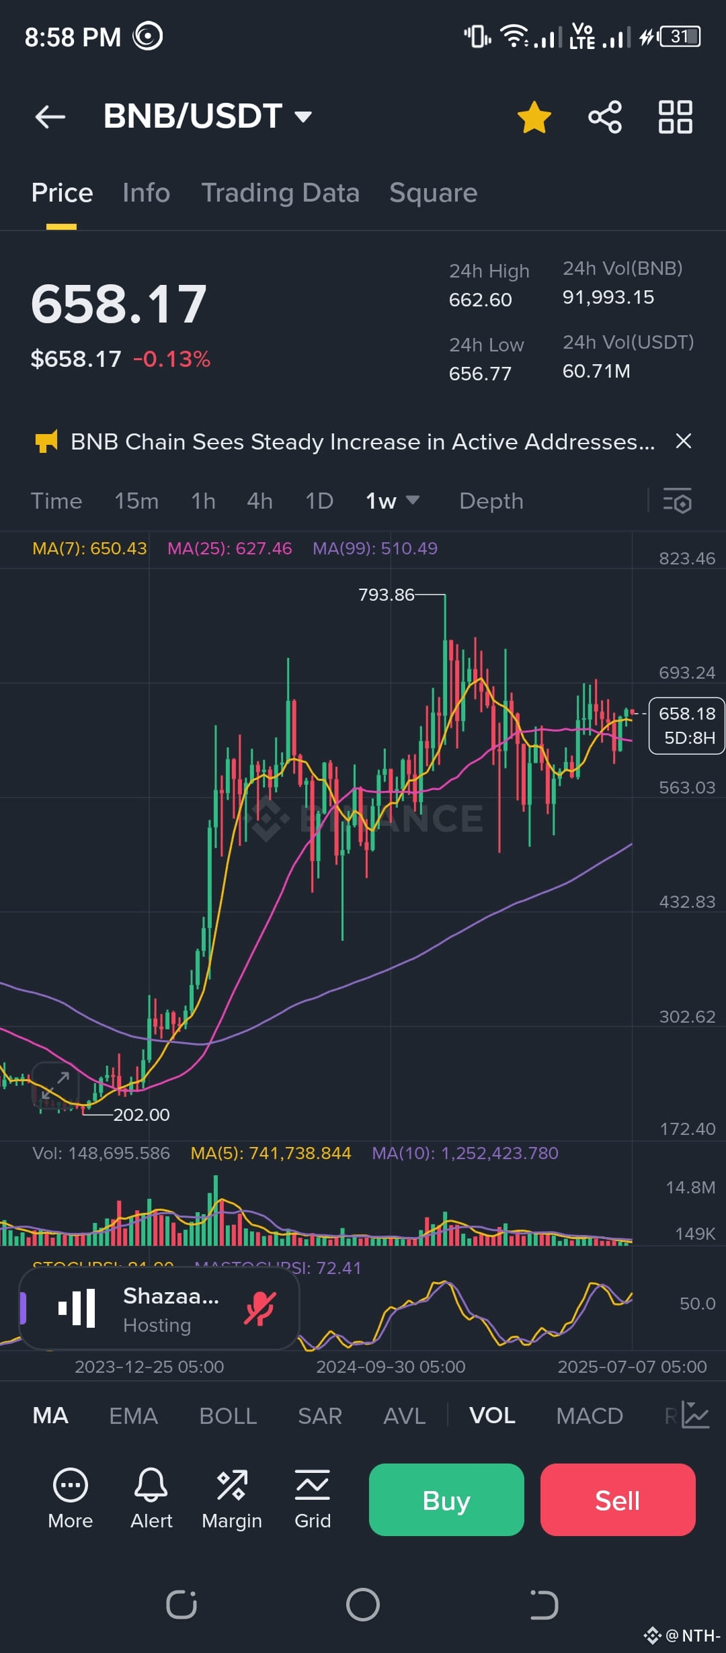Expand chart to fullscreen
The height and width of the screenshot is (1653, 726).
click(55, 1085)
